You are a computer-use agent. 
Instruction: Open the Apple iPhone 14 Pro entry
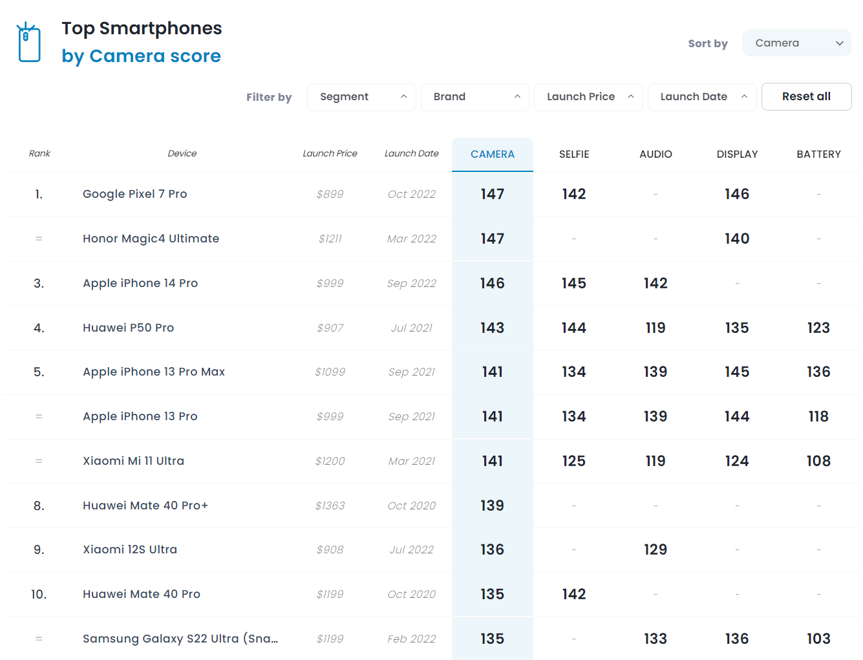[x=140, y=283]
